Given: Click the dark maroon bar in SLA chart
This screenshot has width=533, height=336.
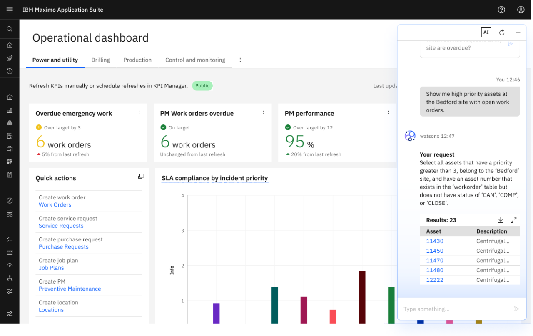Looking at the screenshot, I should [x=362, y=297].
